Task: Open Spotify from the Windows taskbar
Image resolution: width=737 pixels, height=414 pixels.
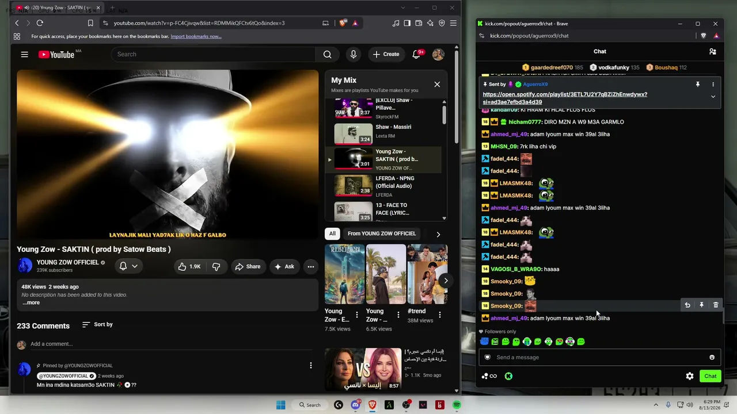Action: coord(457,405)
